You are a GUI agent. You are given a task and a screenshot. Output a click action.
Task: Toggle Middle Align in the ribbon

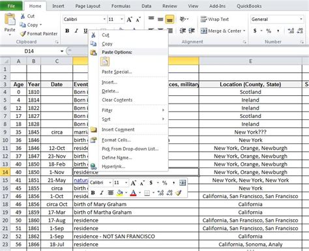[160, 19]
